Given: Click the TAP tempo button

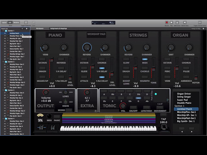Looking at the screenshot, I should 163,115.
